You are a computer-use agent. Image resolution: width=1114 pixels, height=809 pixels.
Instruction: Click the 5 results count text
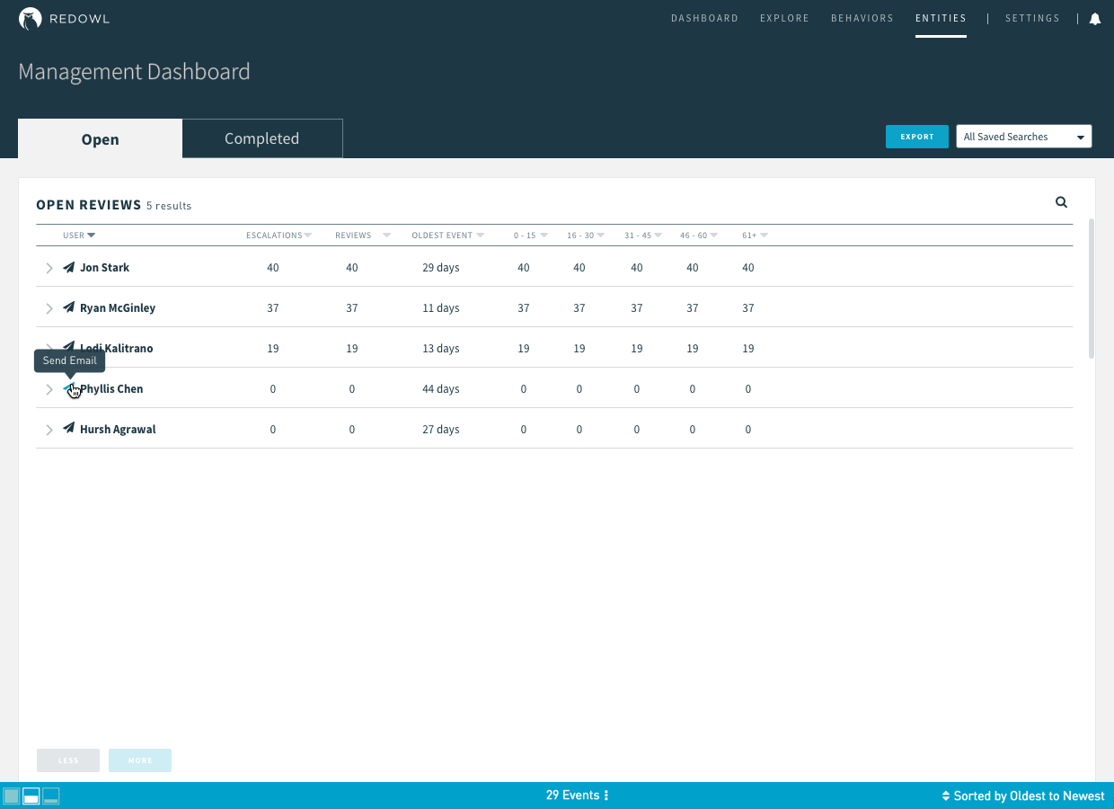click(x=169, y=206)
